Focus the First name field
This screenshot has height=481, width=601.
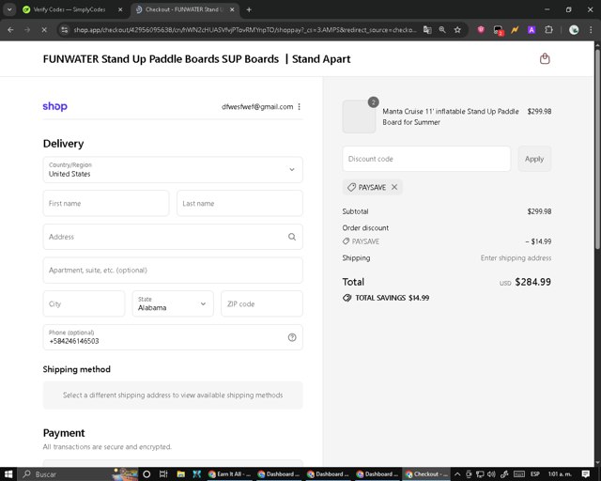[106, 203]
